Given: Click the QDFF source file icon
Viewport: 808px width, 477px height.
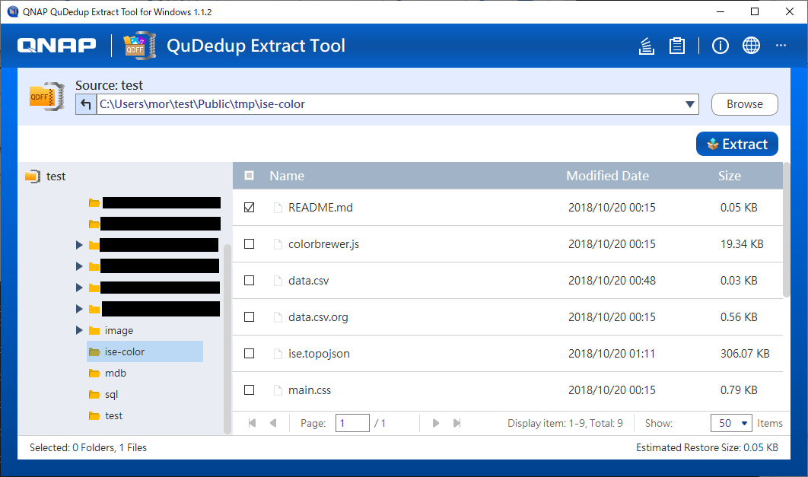Looking at the screenshot, I should (47, 97).
